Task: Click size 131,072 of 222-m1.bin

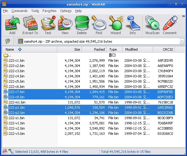Action: [74, 102]
